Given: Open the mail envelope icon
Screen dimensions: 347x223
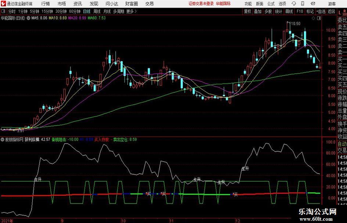Looking at the screenshot, I should tap(313, 4).
